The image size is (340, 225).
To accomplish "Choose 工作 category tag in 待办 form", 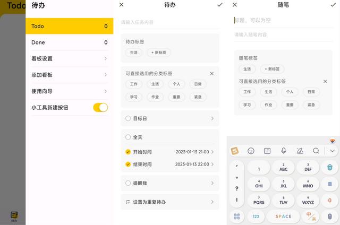I will [134, 84].
